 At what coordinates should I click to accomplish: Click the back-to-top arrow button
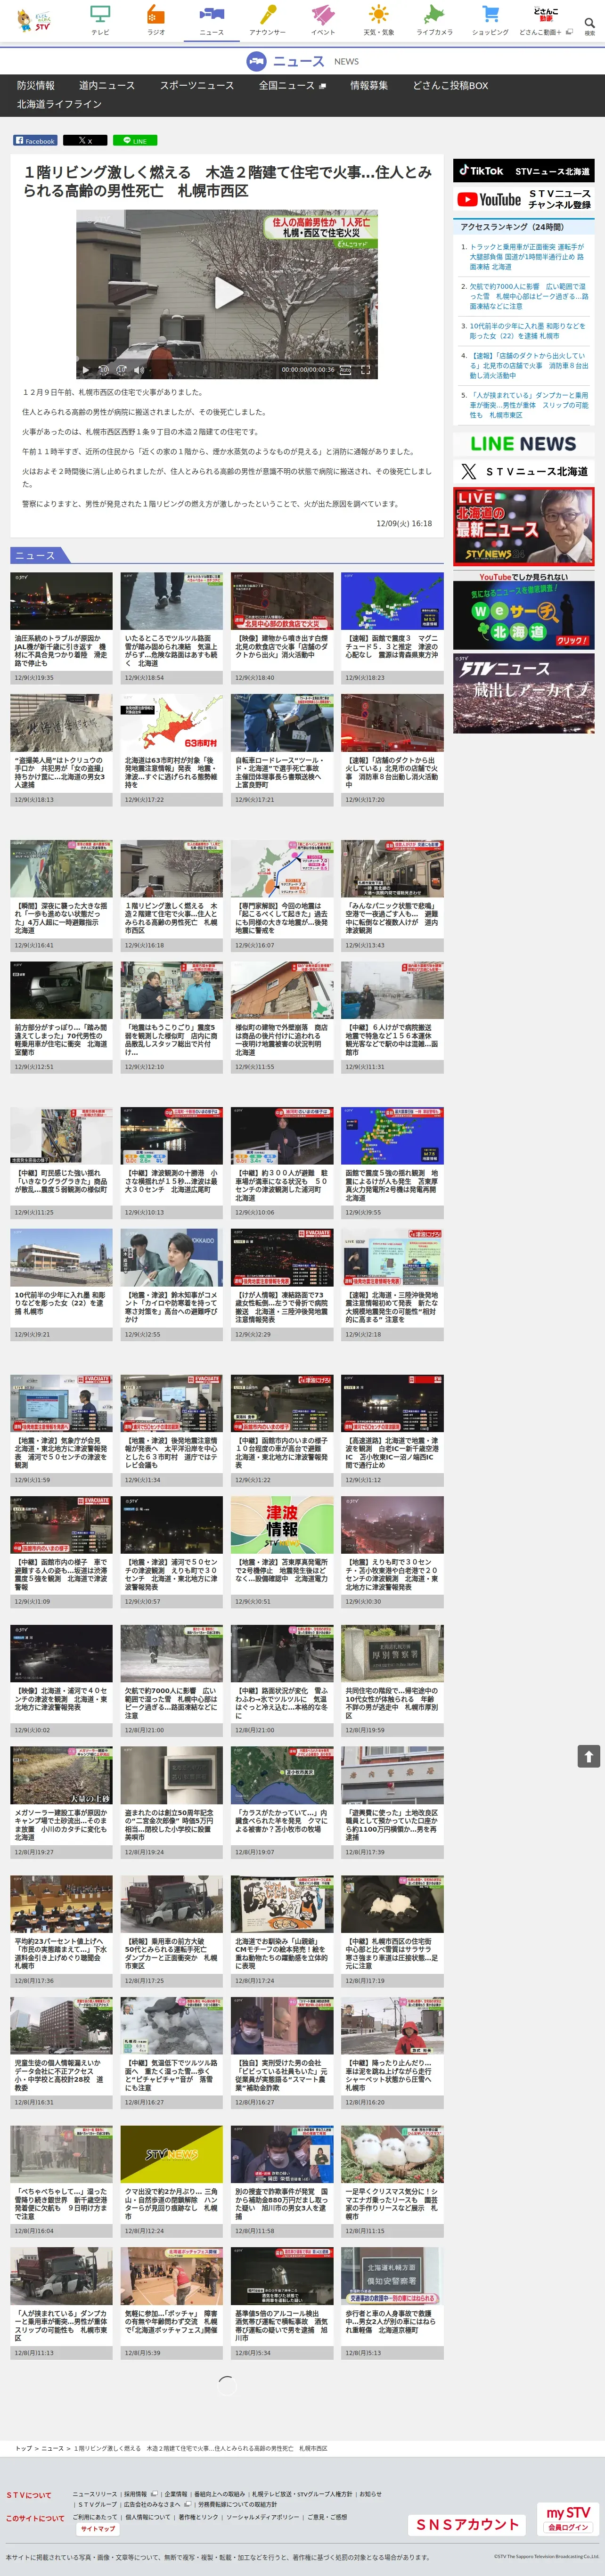click(588, 1756)
